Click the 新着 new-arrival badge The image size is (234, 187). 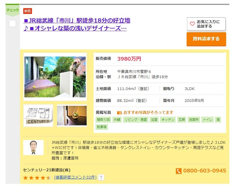pos(27,11)
